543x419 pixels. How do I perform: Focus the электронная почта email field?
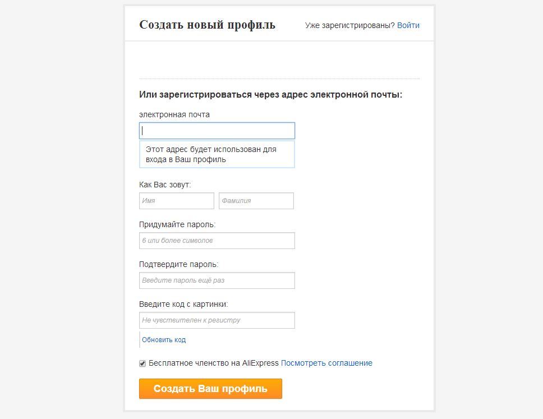pos(217,131)
